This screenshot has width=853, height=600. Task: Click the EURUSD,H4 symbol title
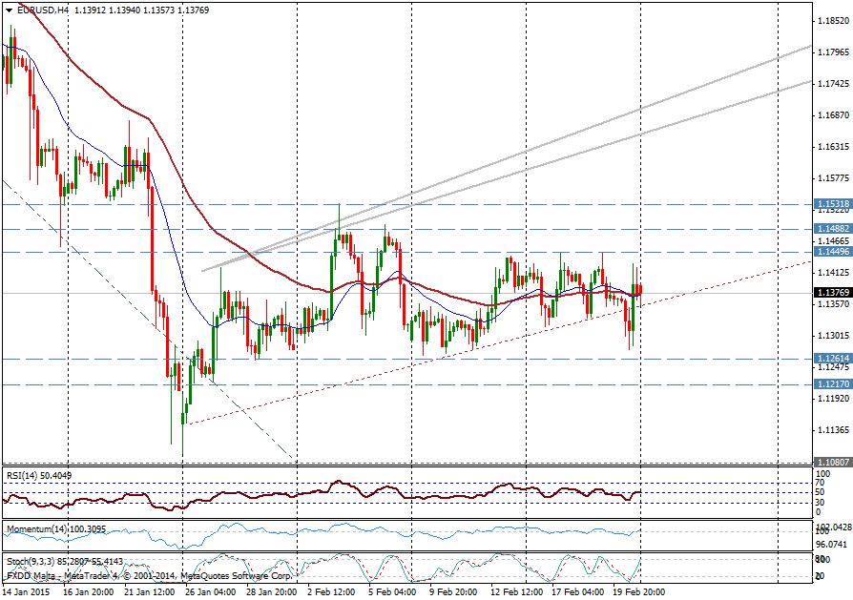click(x=42, y=10)
